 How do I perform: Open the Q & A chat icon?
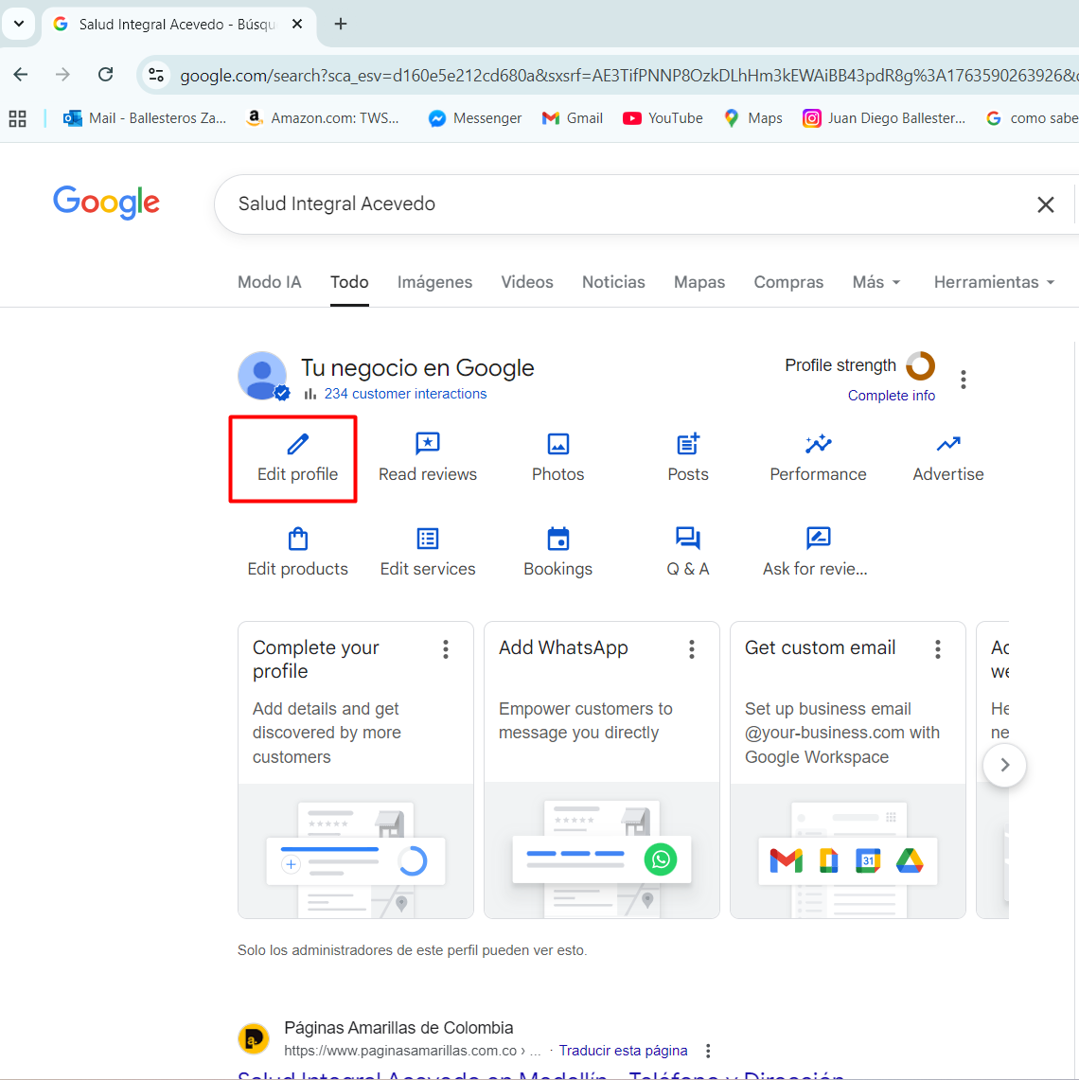coord(688,539)
